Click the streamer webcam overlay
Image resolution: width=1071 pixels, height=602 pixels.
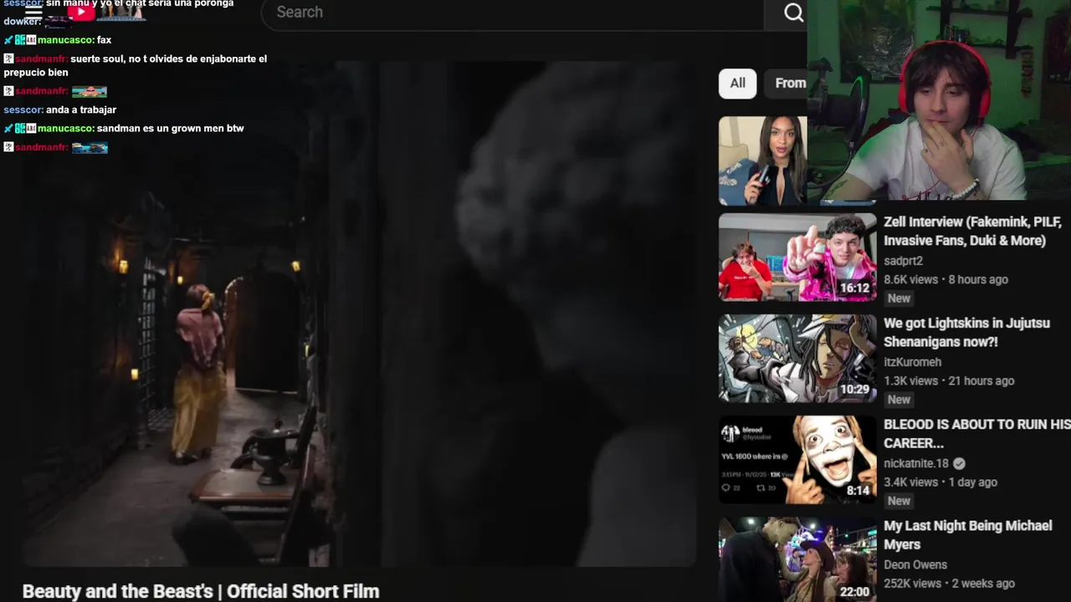[x=939, y=100]
